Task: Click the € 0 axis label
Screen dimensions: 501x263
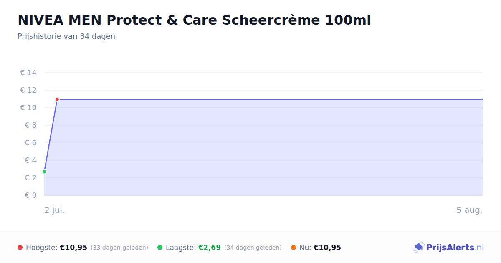Action: (x=28, y=195)
